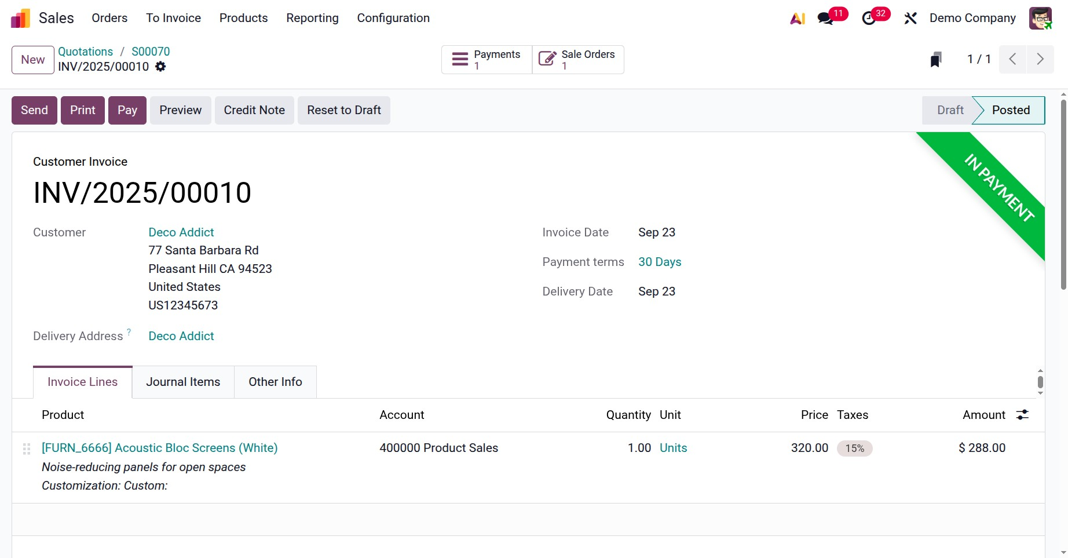The height and width of the screenshot is (558, 1068).
Task: Open the Sales app home icon
Action: pos(20,19)
